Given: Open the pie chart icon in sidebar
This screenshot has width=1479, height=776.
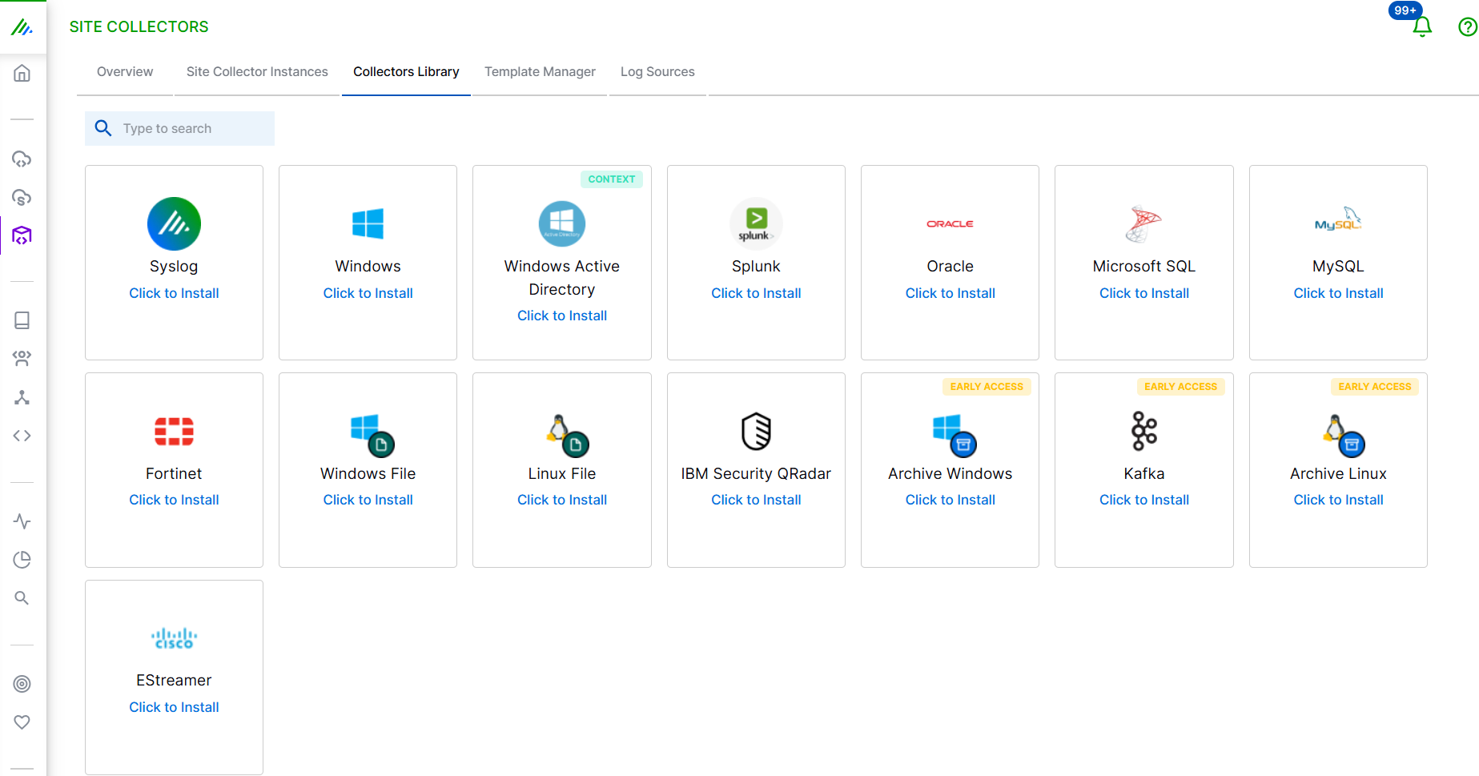Looking at the screenshot, I should click(22, 560).
